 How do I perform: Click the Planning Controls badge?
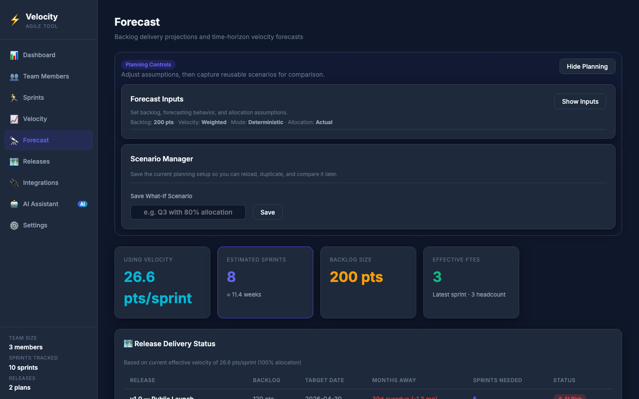(148, 65)
